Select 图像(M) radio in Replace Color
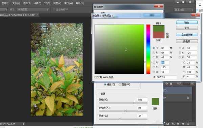Viewport: 203px width, 128px height. click(x=120, y=85)
